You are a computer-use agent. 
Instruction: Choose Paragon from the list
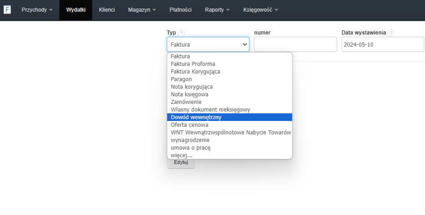point(230,79)
